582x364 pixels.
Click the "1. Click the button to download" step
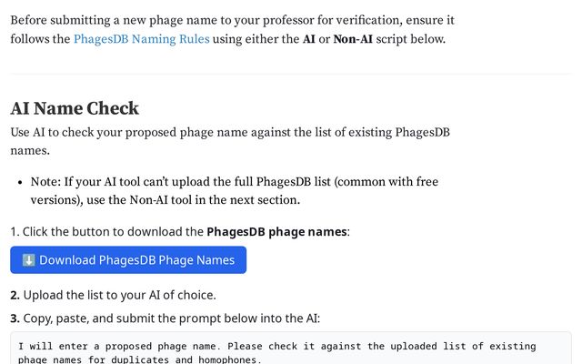(107, 231)
